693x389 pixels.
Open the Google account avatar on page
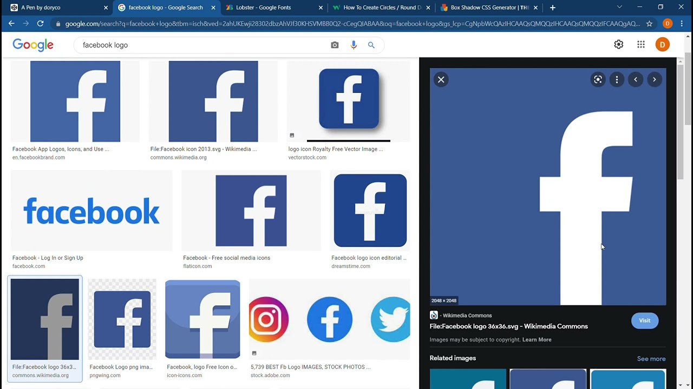pyautogui.click(x=663, y=45)
